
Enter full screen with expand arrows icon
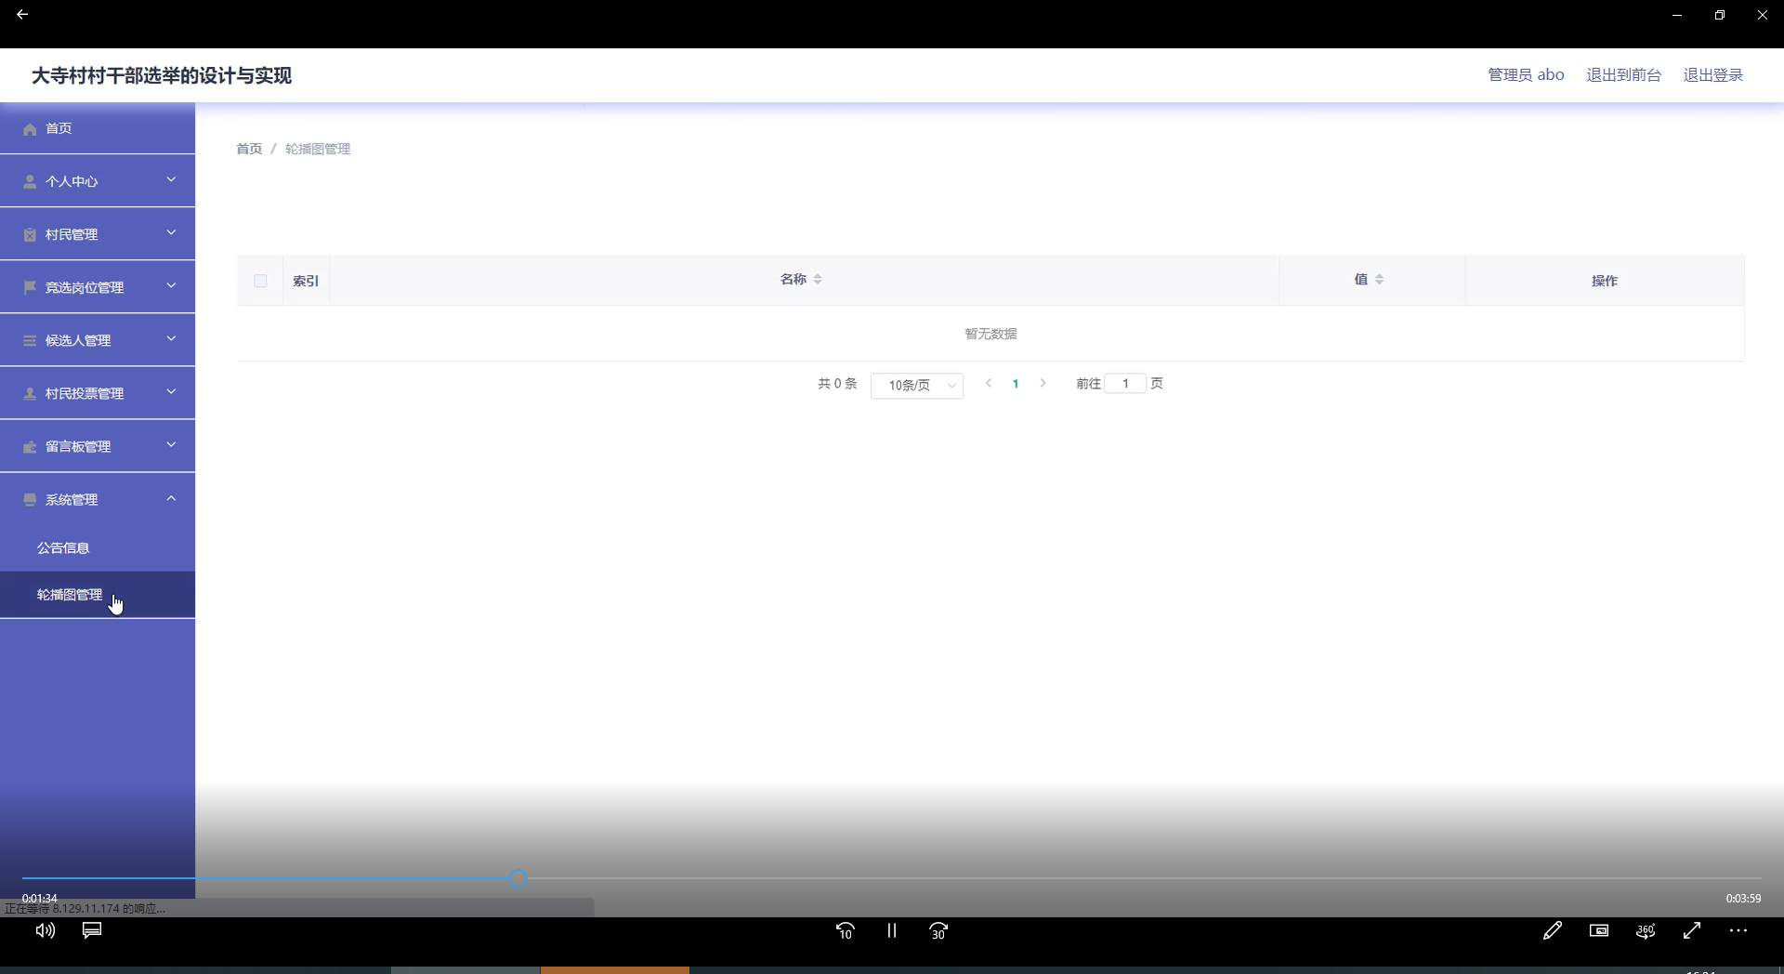(x=1692, y=930)
